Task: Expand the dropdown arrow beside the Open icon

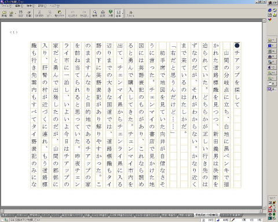Action: [x=16, y=13]
